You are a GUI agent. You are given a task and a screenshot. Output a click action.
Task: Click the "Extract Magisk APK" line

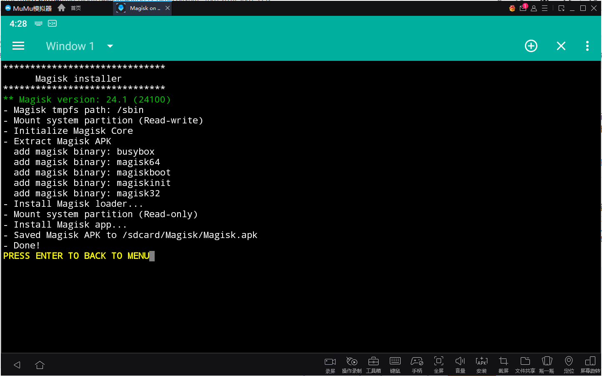pos(58,141)
